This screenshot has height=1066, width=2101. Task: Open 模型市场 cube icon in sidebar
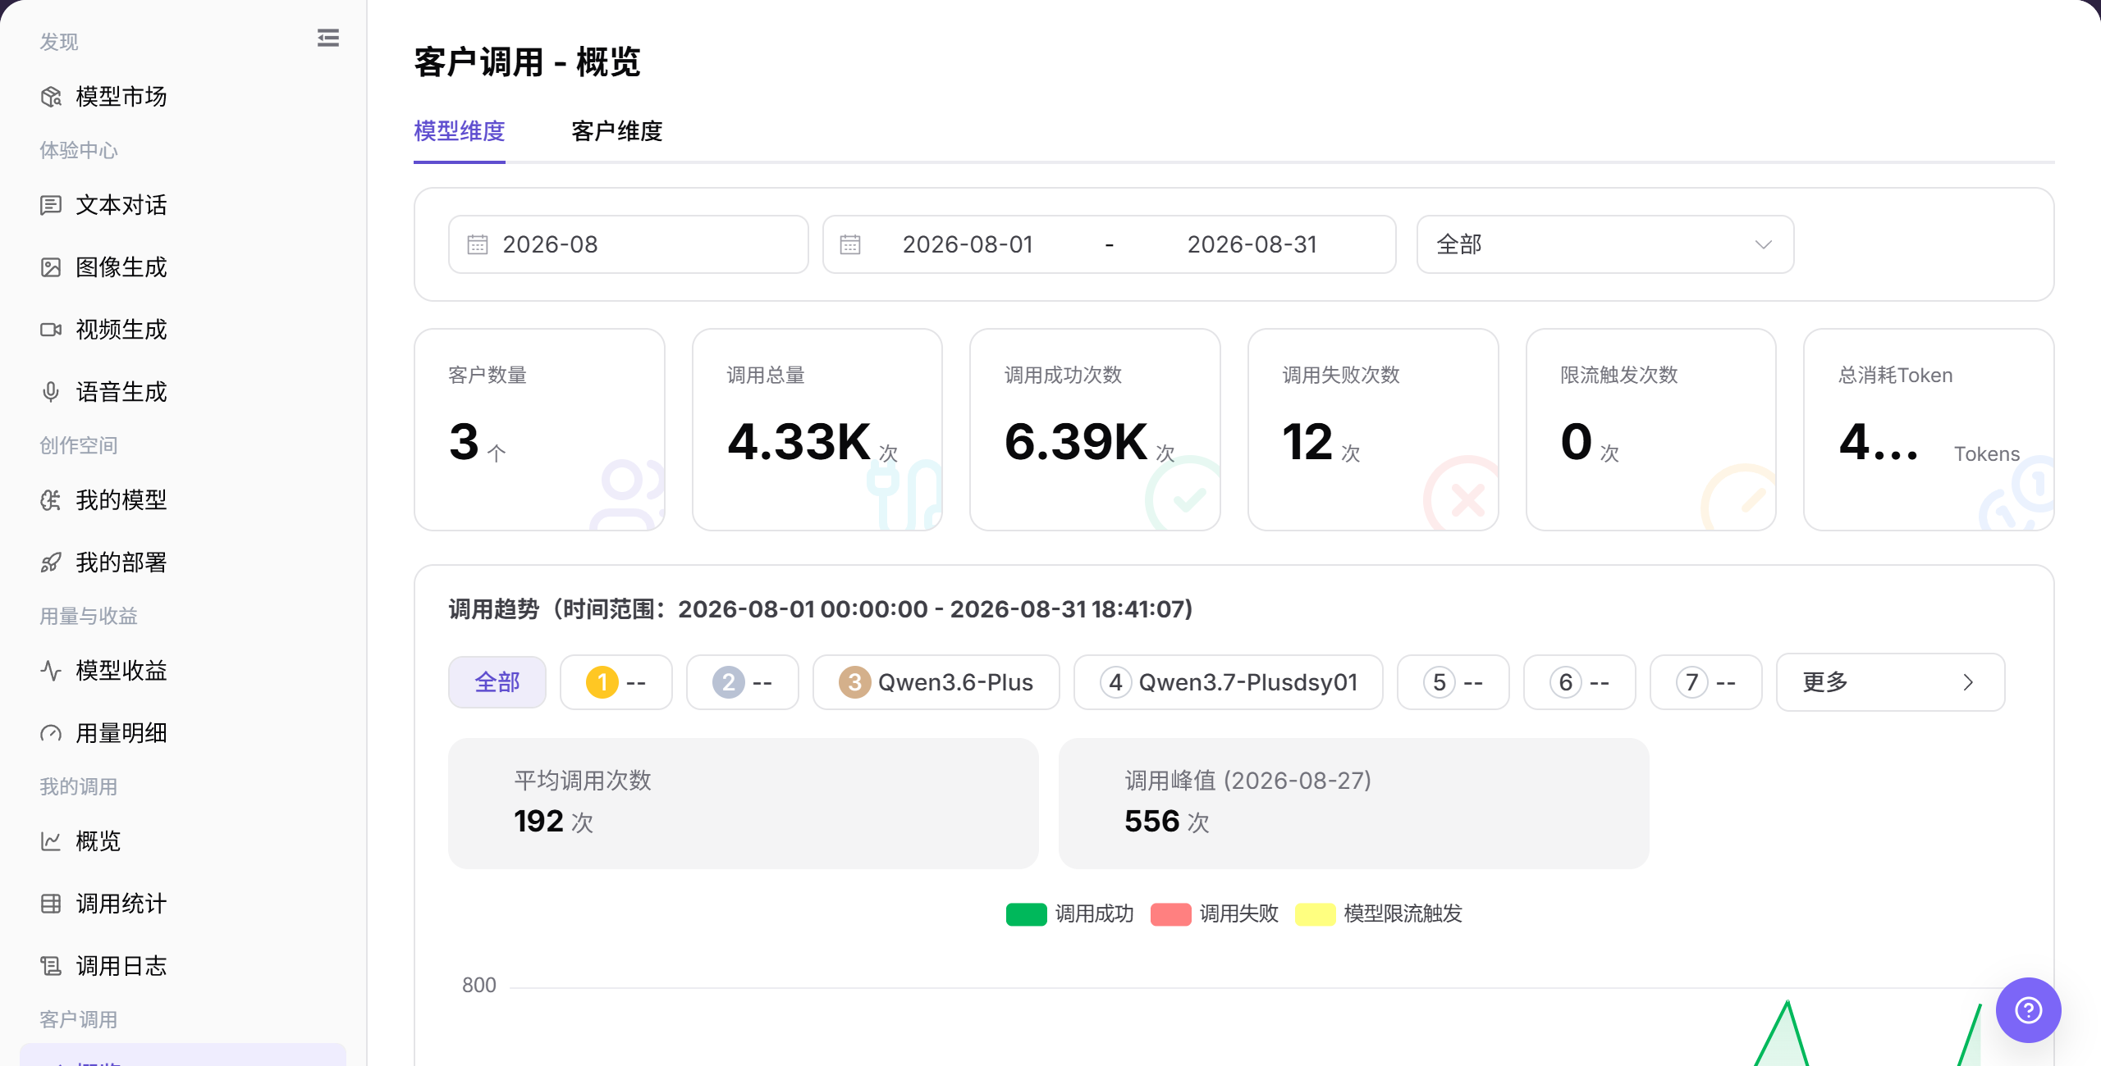[51, 97]
